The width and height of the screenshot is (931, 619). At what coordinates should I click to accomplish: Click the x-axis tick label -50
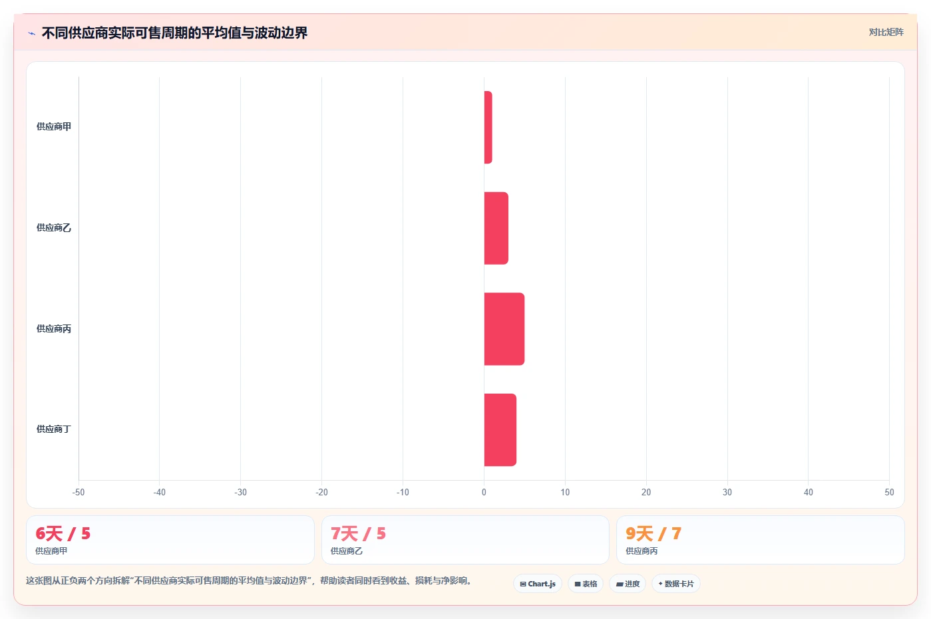tap(79, 493)
